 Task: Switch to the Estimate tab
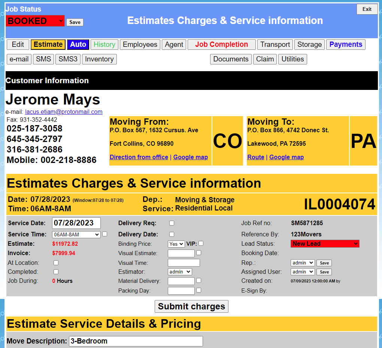[48, 45]
